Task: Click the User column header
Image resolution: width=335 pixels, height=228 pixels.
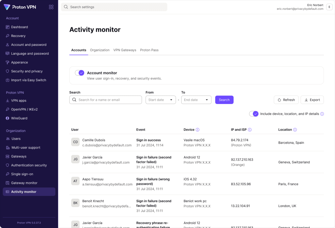Action: tap(75, 130)
